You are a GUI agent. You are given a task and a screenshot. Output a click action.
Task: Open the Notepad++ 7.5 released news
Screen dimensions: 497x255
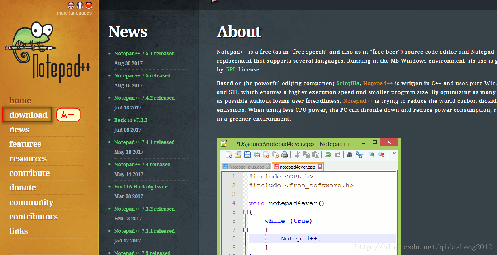pos(143,76)
